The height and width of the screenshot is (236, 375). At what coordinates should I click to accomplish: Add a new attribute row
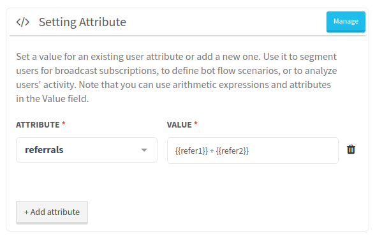coord(52,212)
